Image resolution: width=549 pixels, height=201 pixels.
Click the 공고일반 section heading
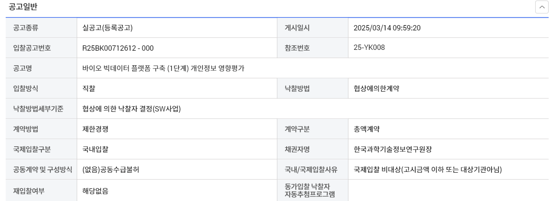23,7
